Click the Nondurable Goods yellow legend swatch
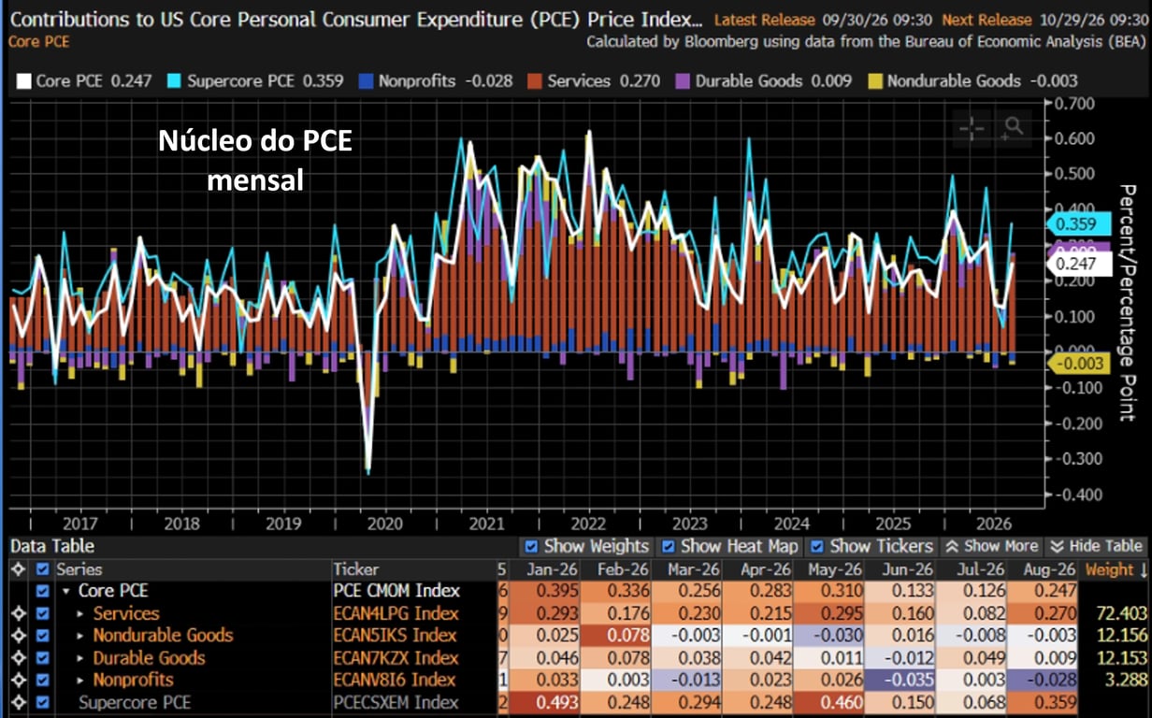Viewport: 1152px width, 718px height. (874, 81)
